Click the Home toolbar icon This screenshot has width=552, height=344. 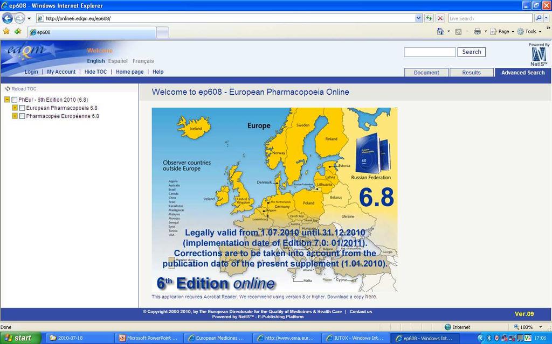point(440,31)
